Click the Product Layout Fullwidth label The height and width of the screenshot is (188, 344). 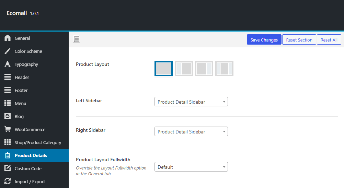tap(103, 160)
